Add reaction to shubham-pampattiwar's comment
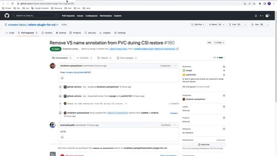277x156 pixels. tap(62, 78)
